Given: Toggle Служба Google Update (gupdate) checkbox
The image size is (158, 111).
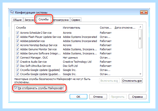Looking at the screenshot, I should pyautogui.click(x=17, y=70).
